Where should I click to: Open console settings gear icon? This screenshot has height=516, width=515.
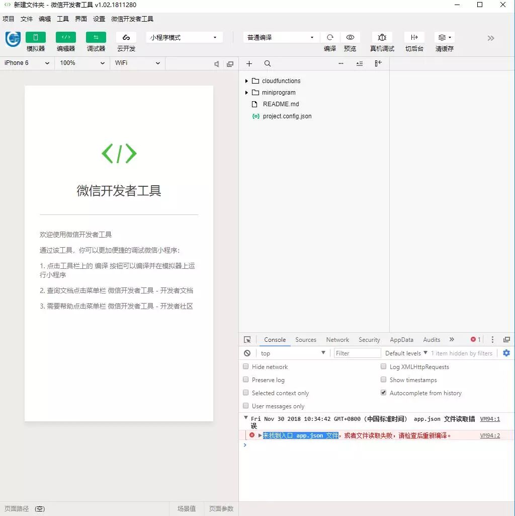tap(506, 353)
